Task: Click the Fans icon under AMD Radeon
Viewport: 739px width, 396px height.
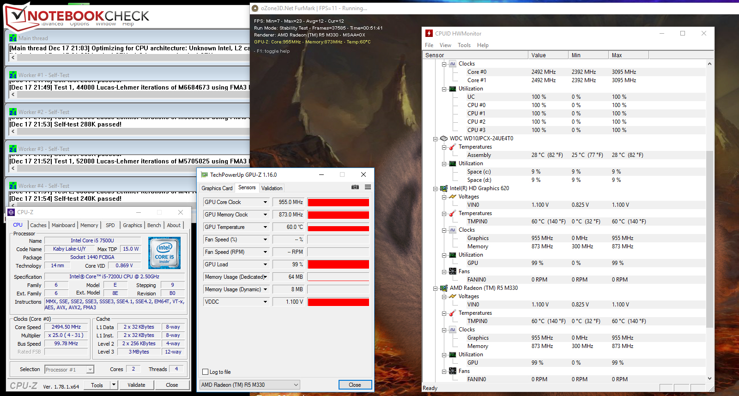Action: 453,371
